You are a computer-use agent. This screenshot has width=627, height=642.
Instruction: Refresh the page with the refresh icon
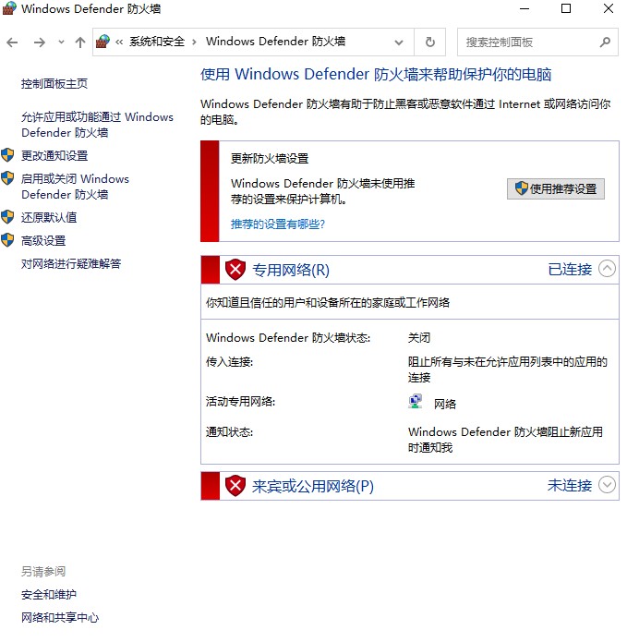pos(430,42)
